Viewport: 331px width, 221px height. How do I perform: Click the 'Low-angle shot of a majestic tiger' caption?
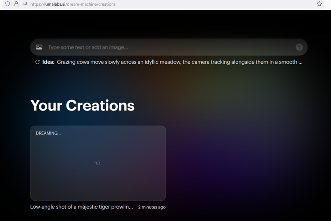[82, 207]
